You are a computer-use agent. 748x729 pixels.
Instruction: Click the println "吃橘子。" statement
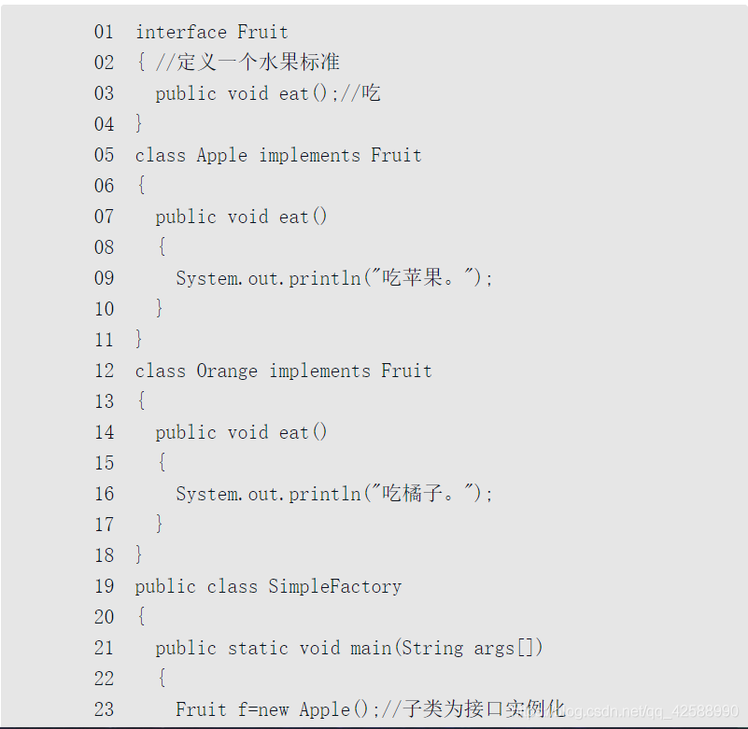click(333, 494)
